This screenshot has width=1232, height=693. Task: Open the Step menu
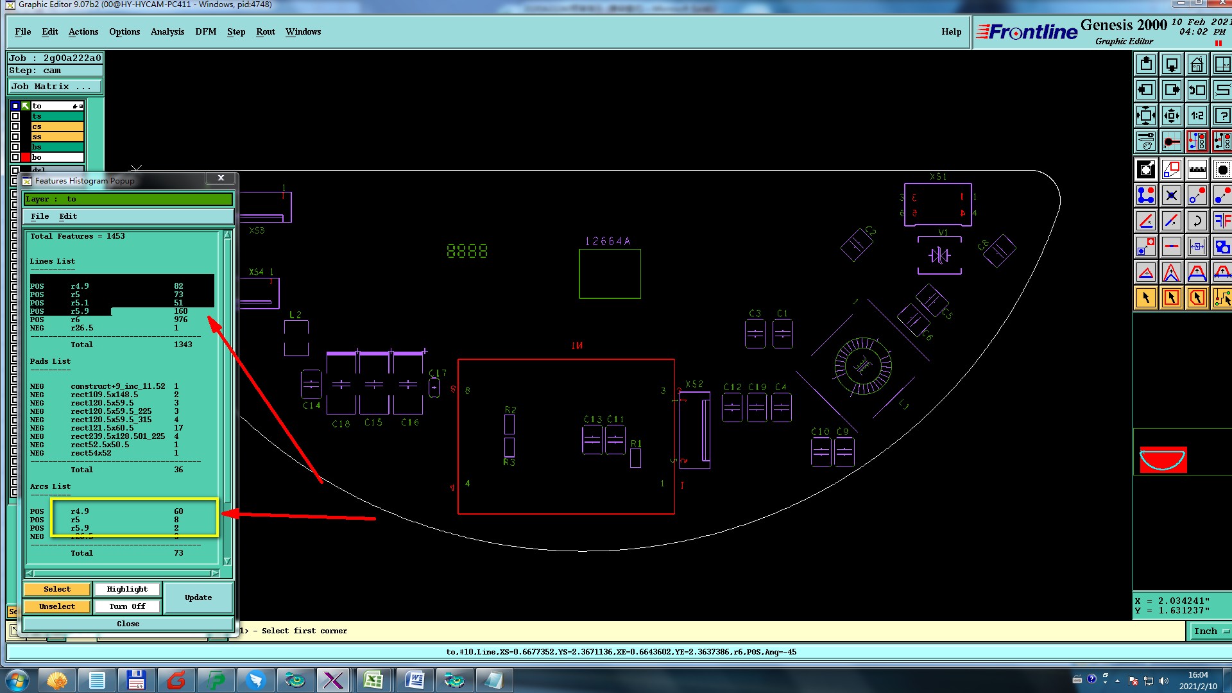click(x=236, y=31)
